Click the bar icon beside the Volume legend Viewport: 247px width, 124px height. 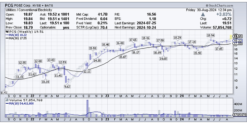coord(7,100)
